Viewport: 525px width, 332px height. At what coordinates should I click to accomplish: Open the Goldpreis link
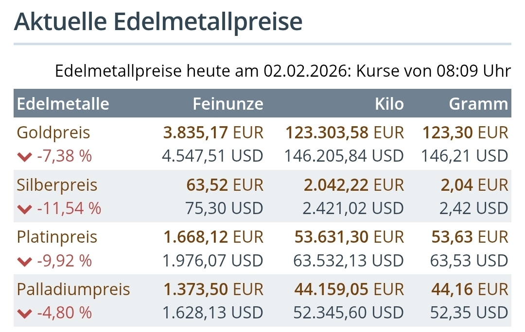point(53,133)
